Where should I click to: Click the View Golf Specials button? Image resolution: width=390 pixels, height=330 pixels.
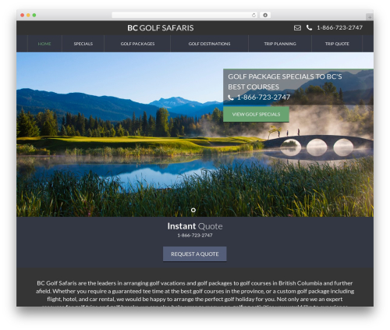coord(256,114)
